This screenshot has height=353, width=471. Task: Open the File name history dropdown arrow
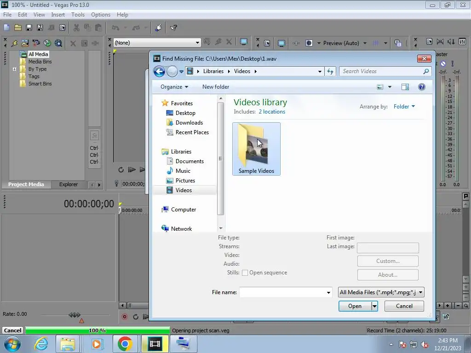[328, 292]
